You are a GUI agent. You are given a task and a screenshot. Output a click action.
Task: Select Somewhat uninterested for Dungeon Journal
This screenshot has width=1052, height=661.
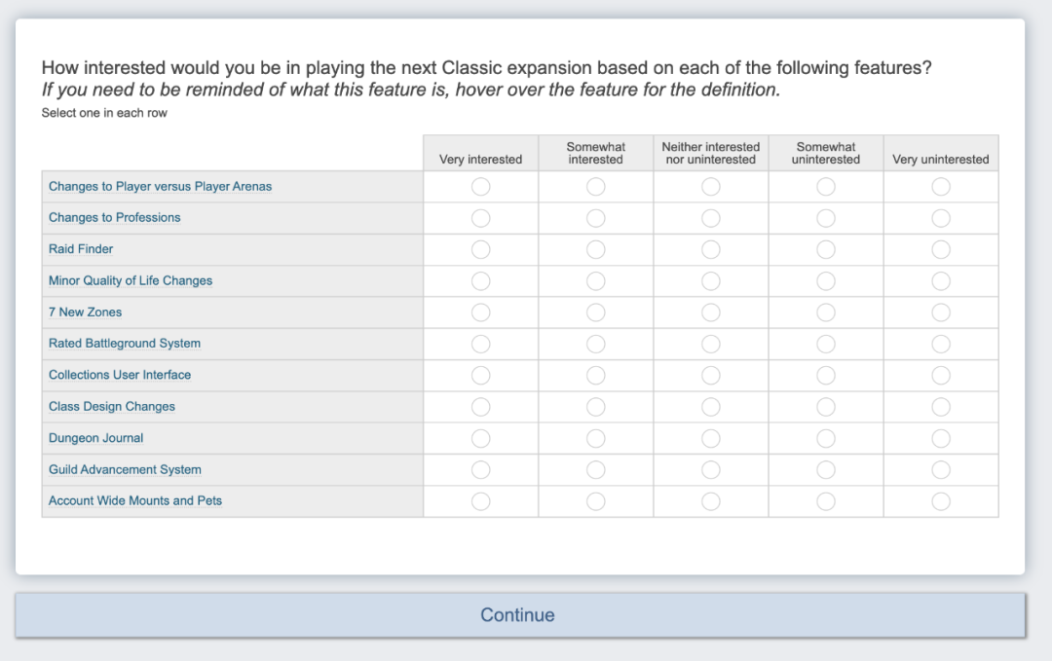click(825, 438)
